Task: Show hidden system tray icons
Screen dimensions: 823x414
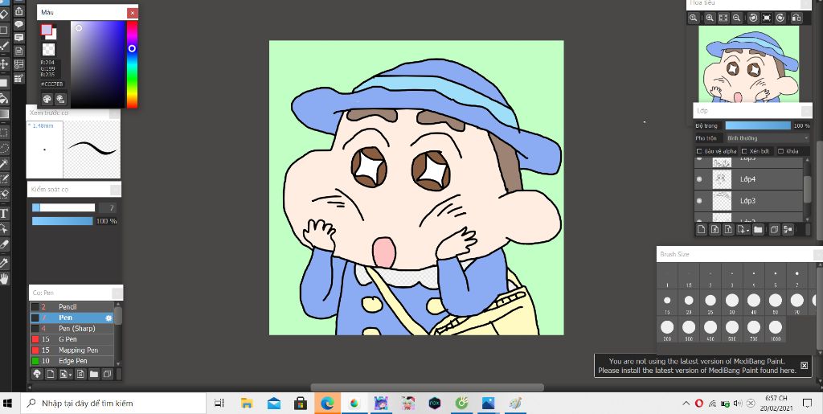Action: [686, 403]
